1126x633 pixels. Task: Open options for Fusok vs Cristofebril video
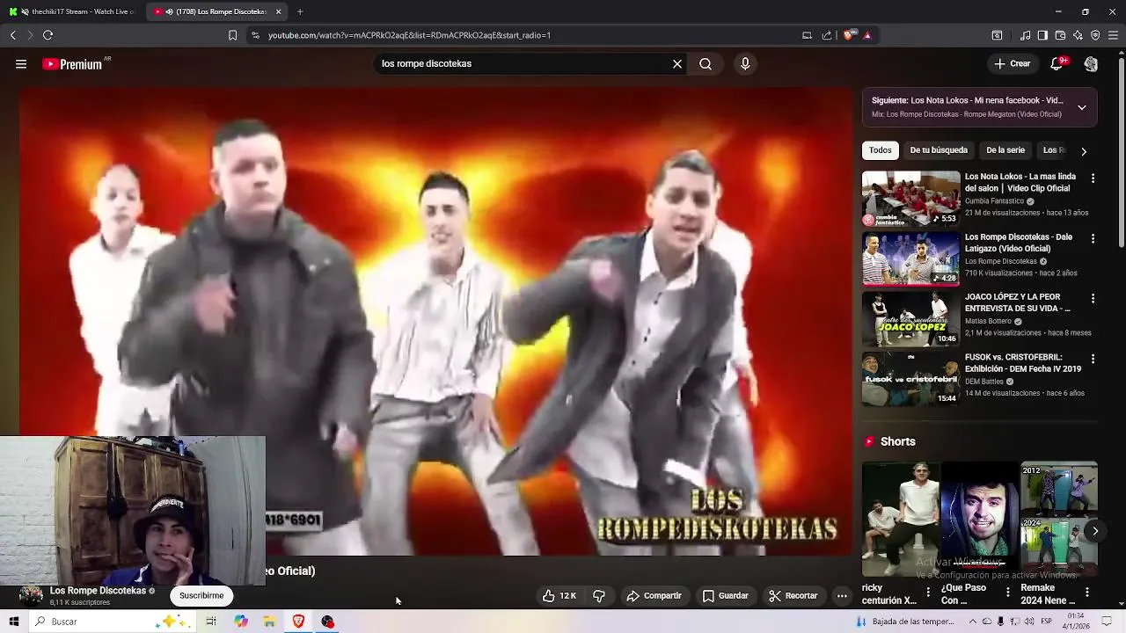tap(1093, 359)
